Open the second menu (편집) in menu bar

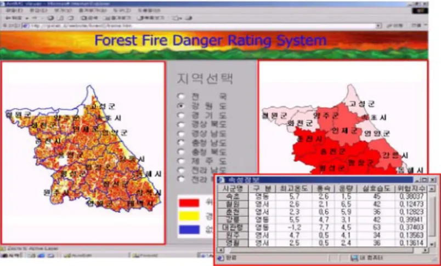pyautogui.click(x=38, y=10)
